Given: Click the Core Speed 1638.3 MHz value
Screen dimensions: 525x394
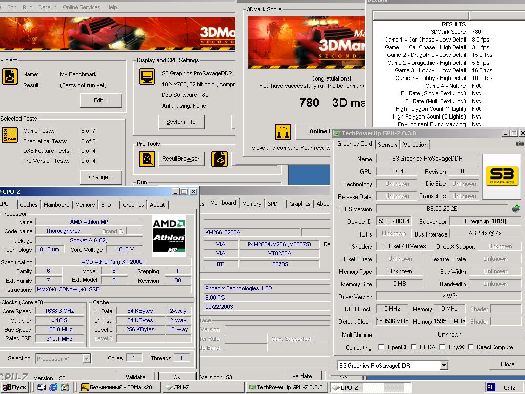Looking at the screenshot, I should (59, 311).
